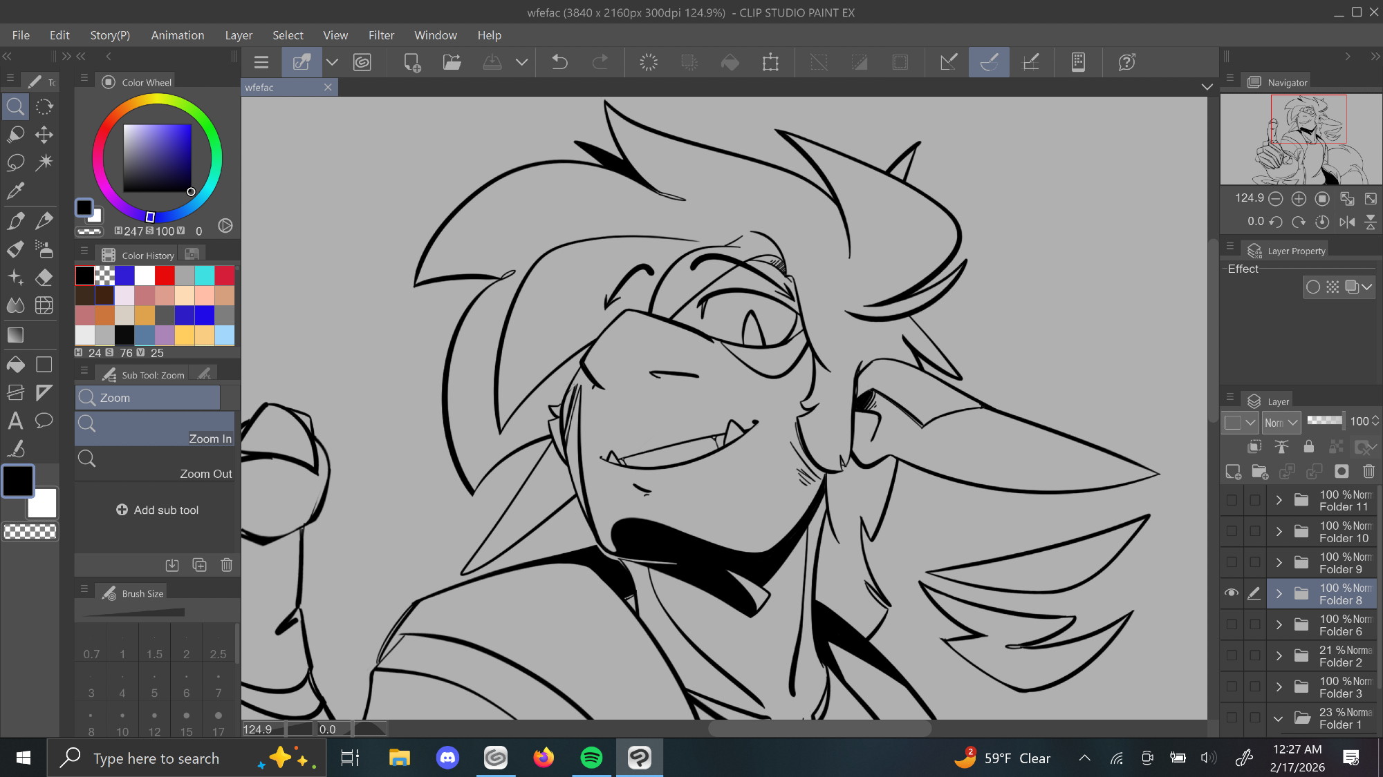Expand the Folder 9 layer group
This screenshot has height=777, width=1383.
[x=1279, y=562]
